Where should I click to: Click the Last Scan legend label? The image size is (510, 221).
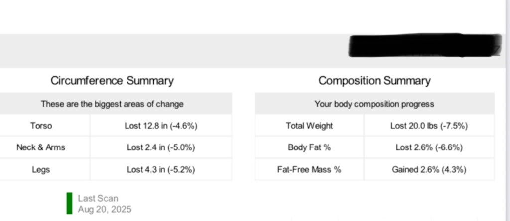(x=98, y=198)
